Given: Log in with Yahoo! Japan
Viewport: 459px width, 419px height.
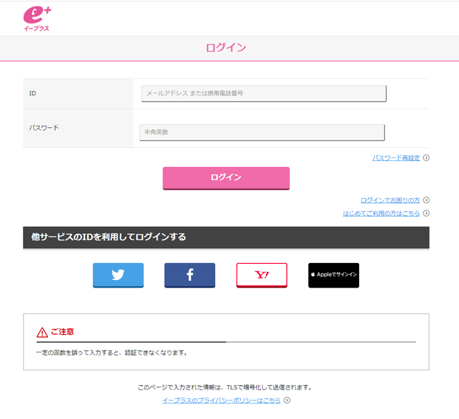Looking at the screenshot, I should 262,275.
